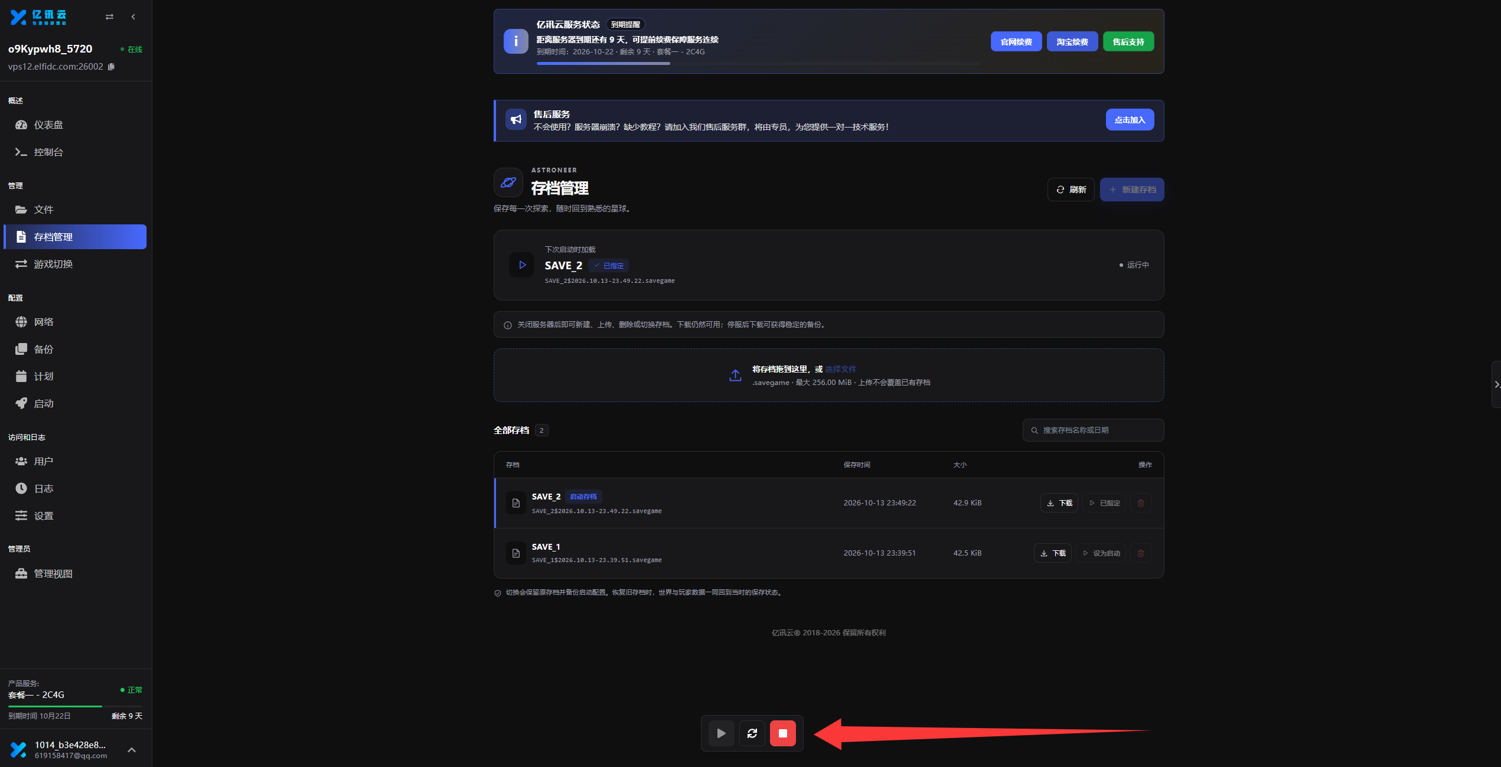Stop the server with red button
Screen dimensions: 1501x767
[783, 733]
